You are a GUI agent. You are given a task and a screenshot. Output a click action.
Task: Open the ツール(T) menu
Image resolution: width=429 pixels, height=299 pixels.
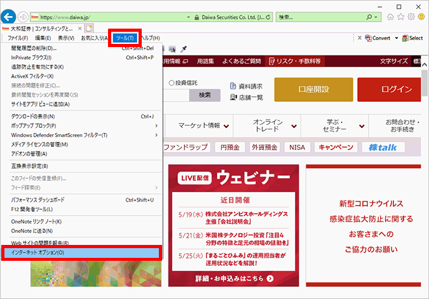(125, 38)
